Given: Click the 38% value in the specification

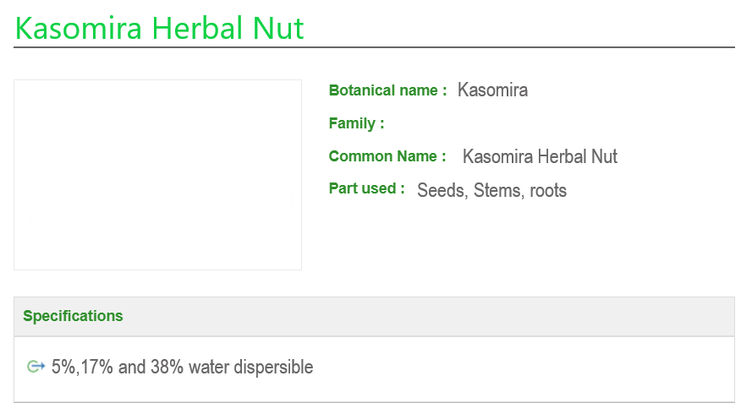Looking at the screenshot, I should [167, 368].
